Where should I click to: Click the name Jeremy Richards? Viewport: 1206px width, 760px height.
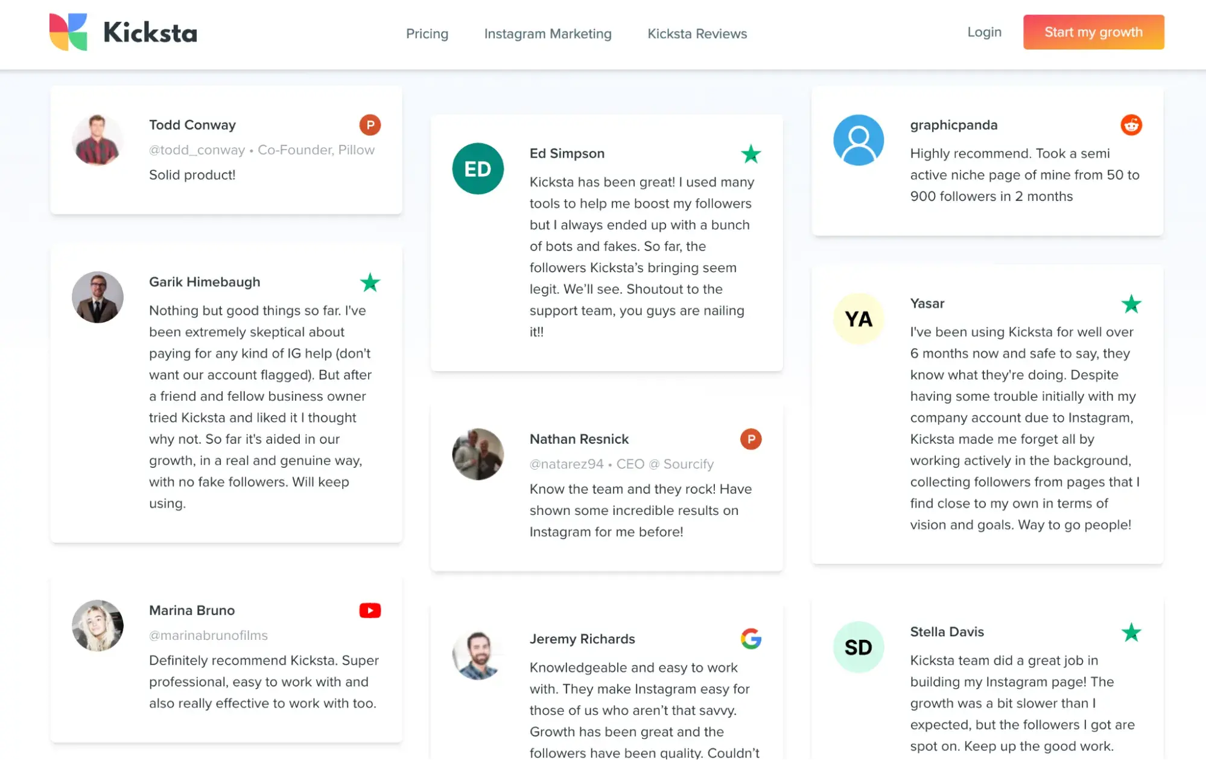(x=582, y=639)
